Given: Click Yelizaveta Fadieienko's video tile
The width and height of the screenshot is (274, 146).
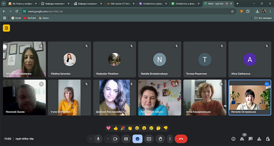Looking at the screenshot, I should coord(24,60).
